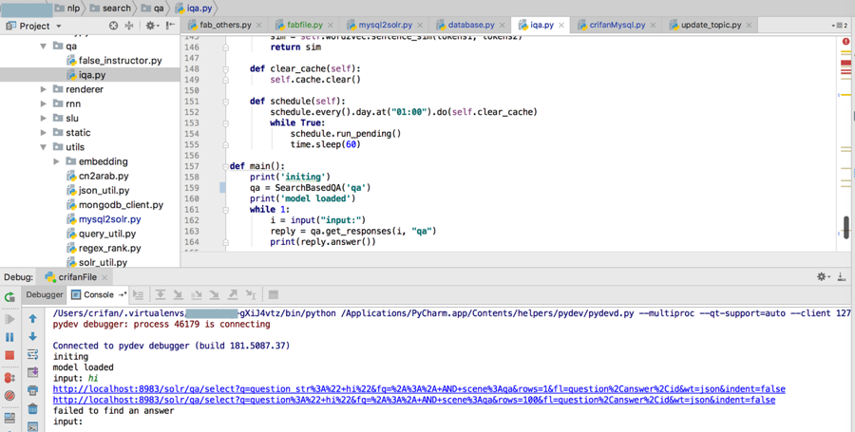
Task: Switch to mysql2solr.py editor tab
Action: (385, 25)
